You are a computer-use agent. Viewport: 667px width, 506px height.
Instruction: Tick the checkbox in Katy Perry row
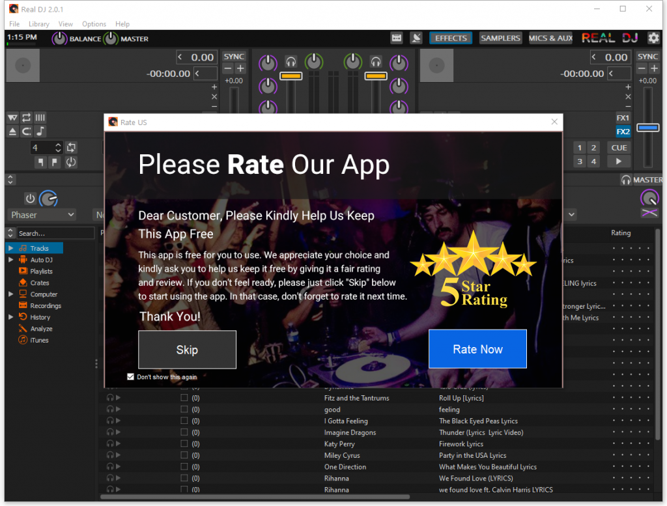point(184,444)
